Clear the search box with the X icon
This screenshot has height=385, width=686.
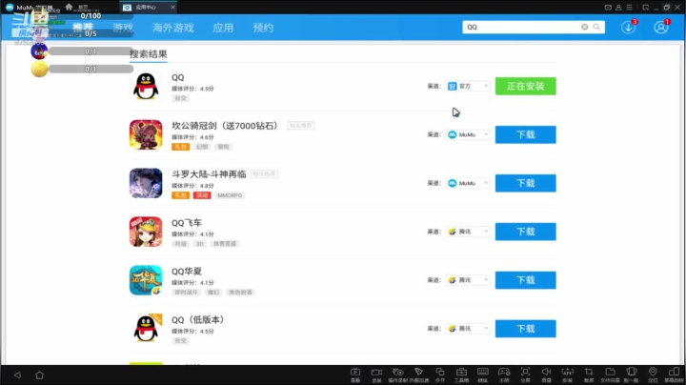[x=584, y=27]
